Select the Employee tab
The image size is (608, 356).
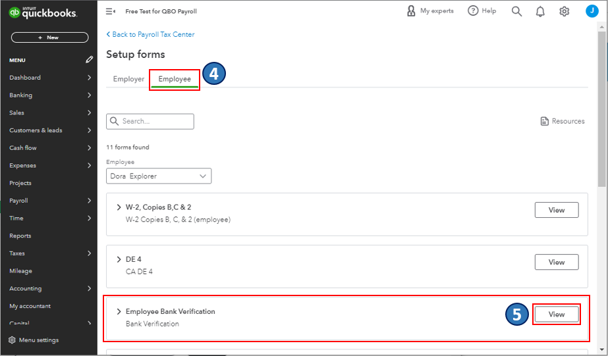pyautogui.click(x=175, y=79)
